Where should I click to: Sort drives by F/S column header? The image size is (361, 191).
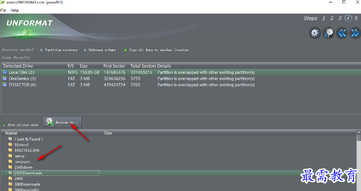click(x=71, y=66)
